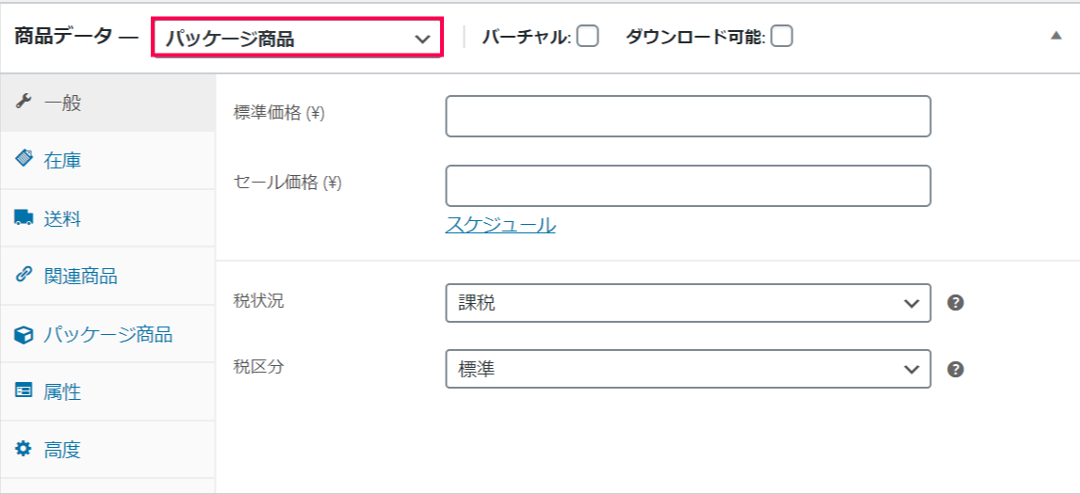Click the 標準価格 (¥) input field
The width and height of the screenshot is (1080, 494).
pos(688,117)
